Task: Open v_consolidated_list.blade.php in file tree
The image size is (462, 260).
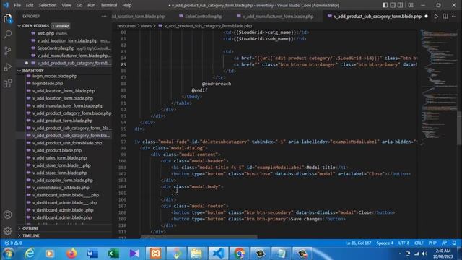Action: [61, 188]
